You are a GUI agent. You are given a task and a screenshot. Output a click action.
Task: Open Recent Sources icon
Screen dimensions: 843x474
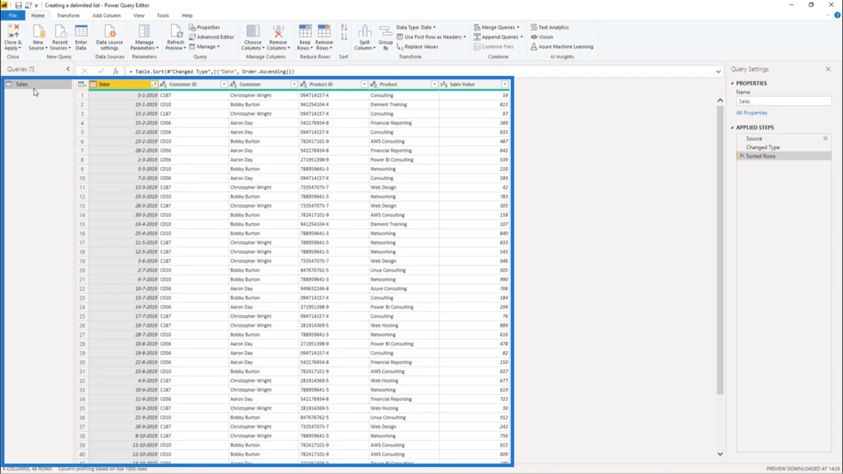click(x=60, y=32)
